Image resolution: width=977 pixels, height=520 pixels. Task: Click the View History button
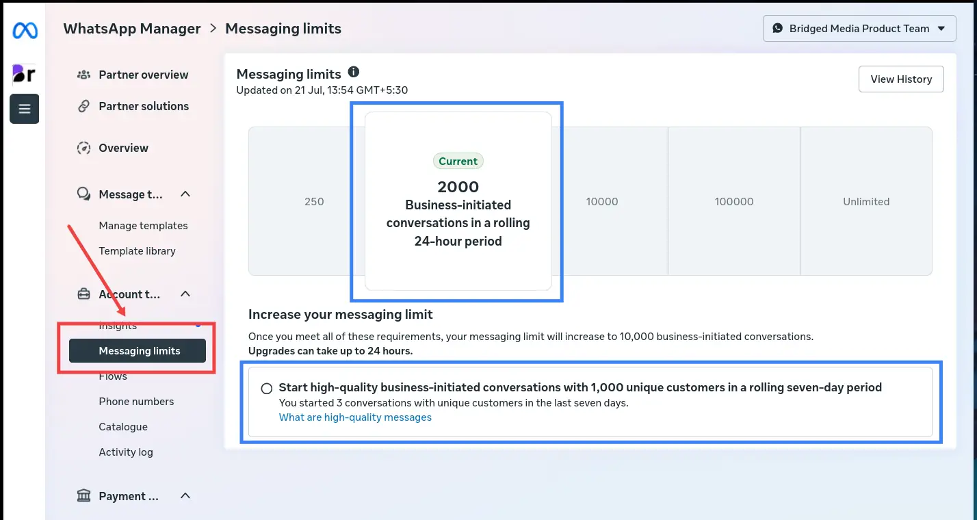point(901,79)
